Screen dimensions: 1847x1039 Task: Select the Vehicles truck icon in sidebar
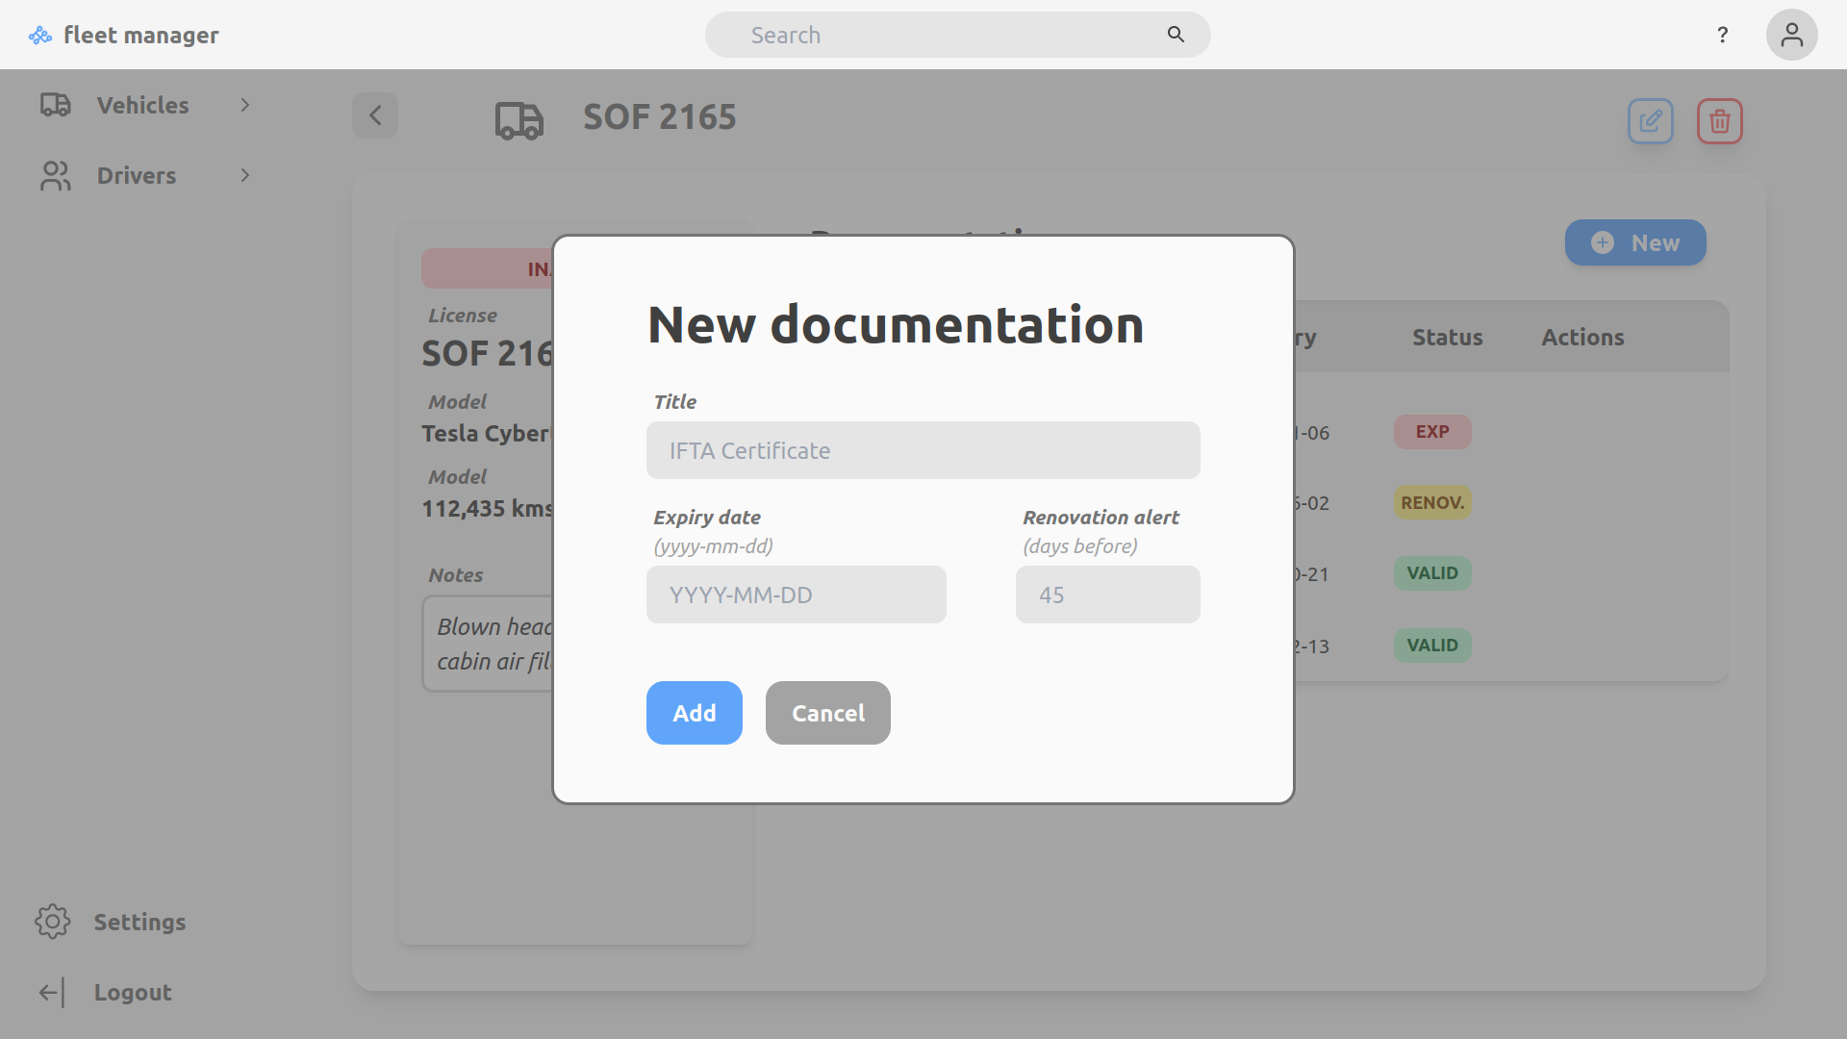coord(55,105)
